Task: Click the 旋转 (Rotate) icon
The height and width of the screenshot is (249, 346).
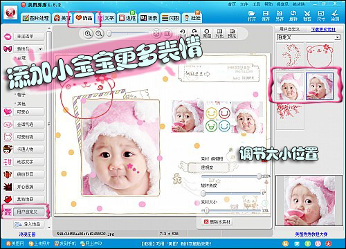Action: [x=293, y=13]
